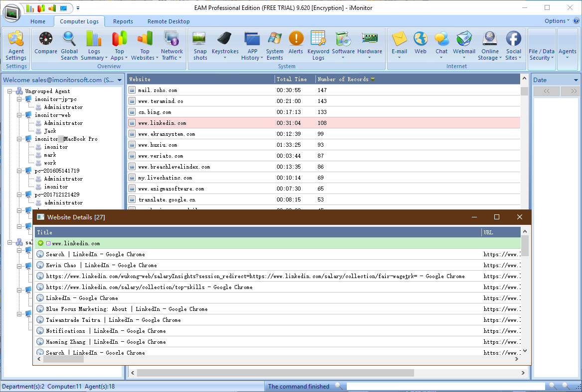Open Online Storage logs

pos(490,46)
